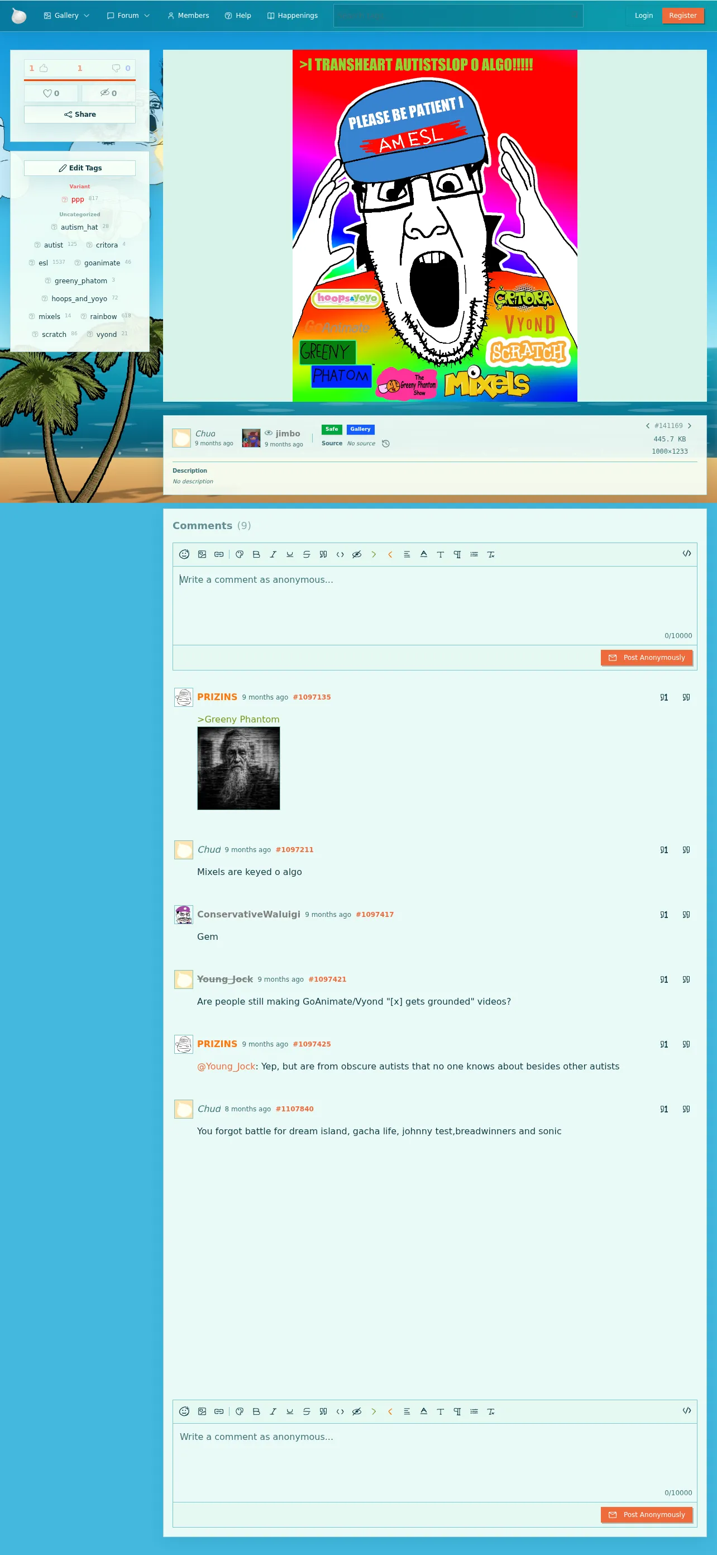This screenshot has width=717, height=1555.
Task: Pick color palette in bottom comment editor
Action: tap(240, 1411)
